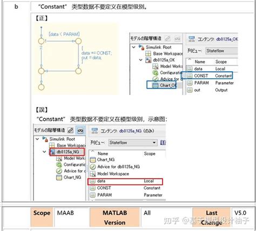Select the 'Constant' scope cell of CONST in OK list
Screen dimensions: 256x231
coord(223,76)
